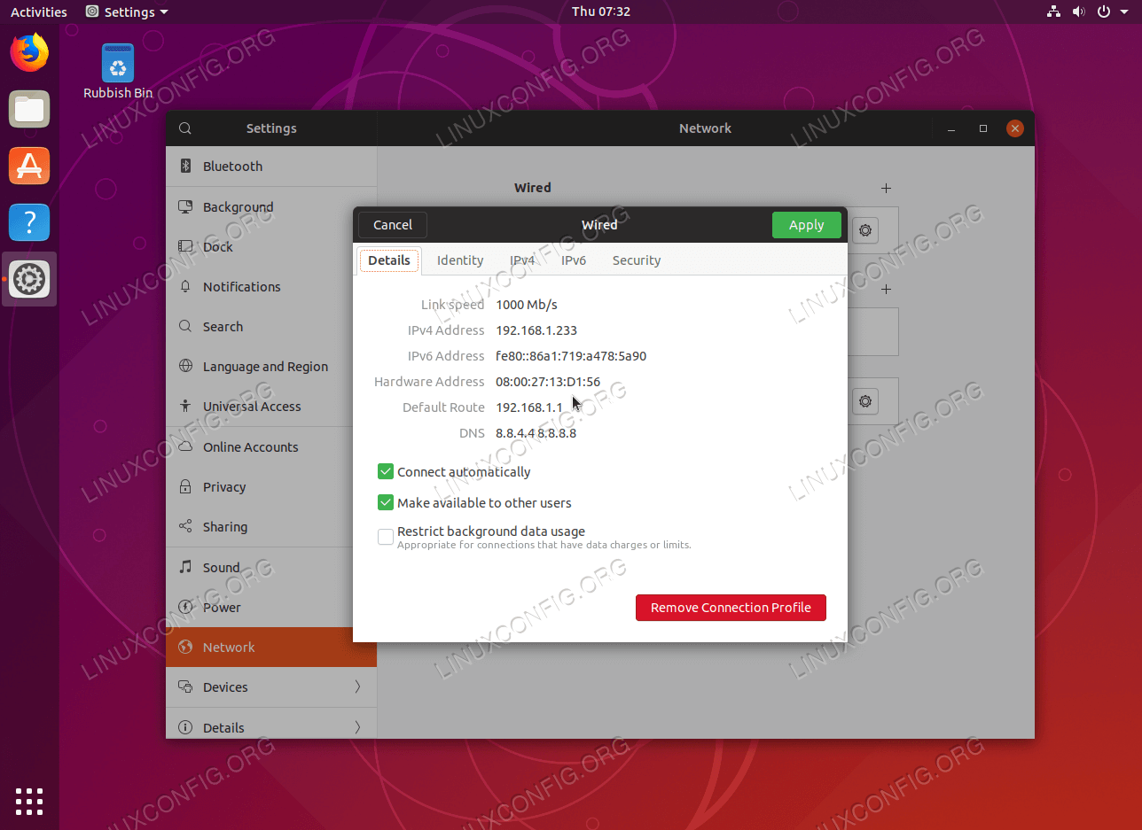Viewport: 1142px width, 830px height.
Task: Open Help icon in dock
Action: pos(29,222)
